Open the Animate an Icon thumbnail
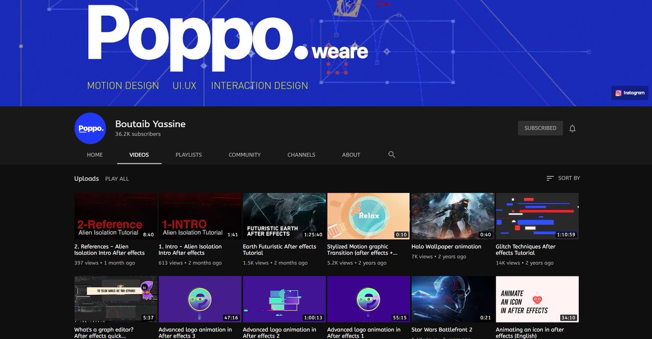 [537, 299]
